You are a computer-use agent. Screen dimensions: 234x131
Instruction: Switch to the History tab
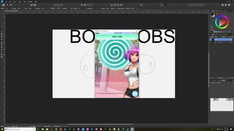coord(219,80)
